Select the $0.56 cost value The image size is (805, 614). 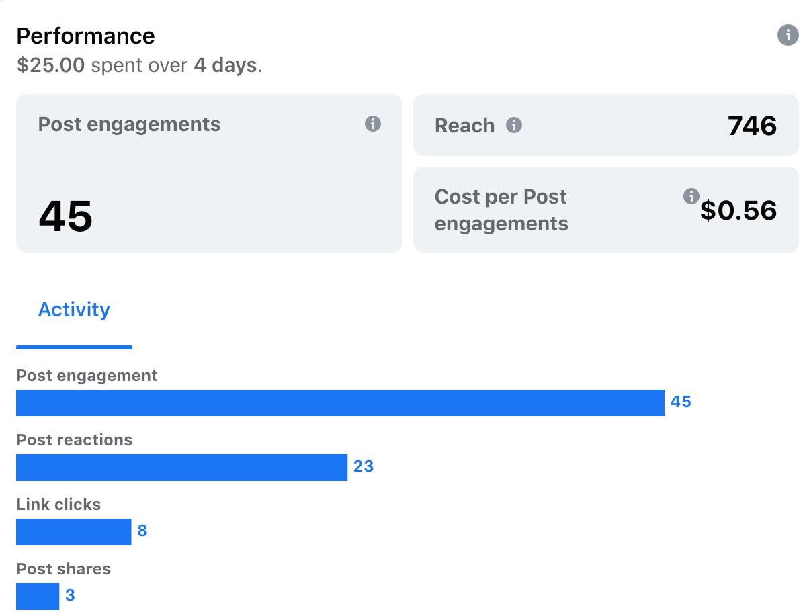(x=738, y=210)
